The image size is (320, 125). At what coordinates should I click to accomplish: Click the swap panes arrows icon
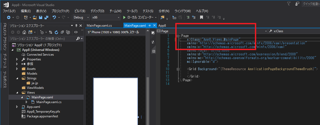click(153, 42)
